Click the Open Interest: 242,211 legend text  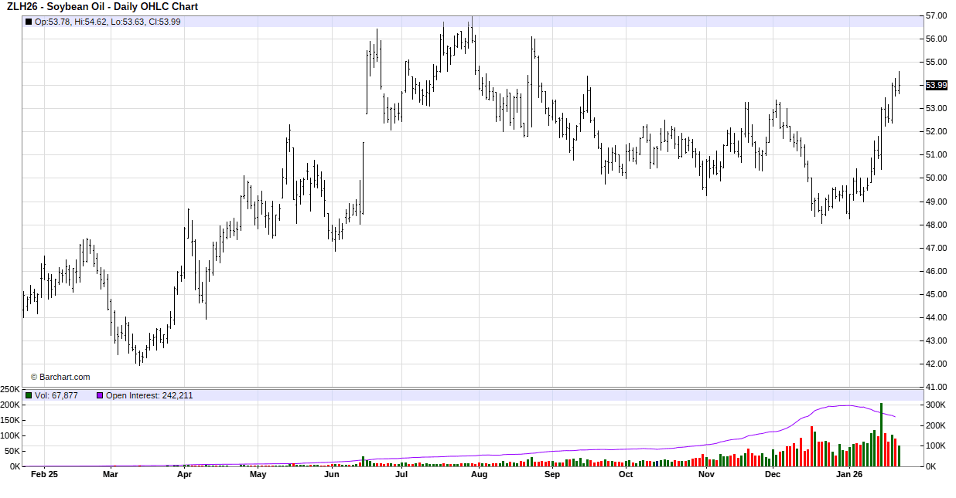pos(149,395)
